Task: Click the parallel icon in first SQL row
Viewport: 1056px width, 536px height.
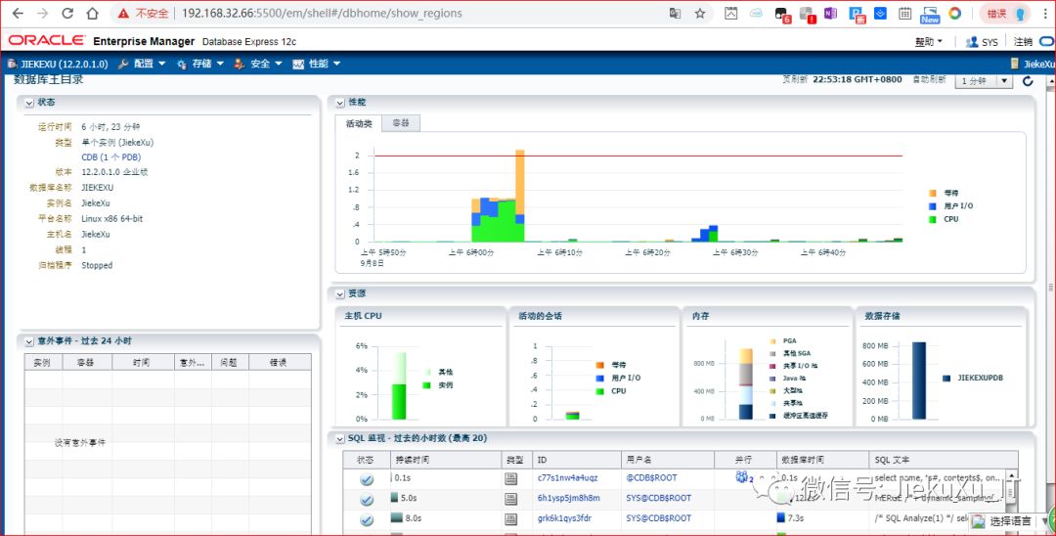Action: (x=742, y=477)
